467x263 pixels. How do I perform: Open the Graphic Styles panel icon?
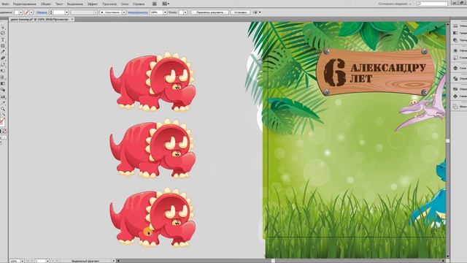455,58
